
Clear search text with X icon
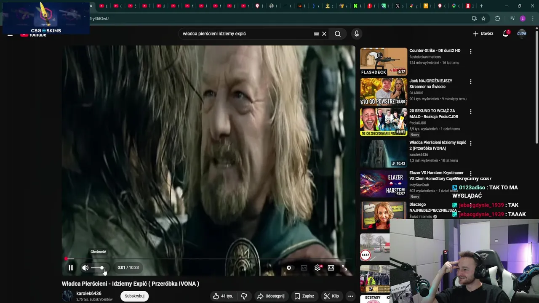(324, 34)
